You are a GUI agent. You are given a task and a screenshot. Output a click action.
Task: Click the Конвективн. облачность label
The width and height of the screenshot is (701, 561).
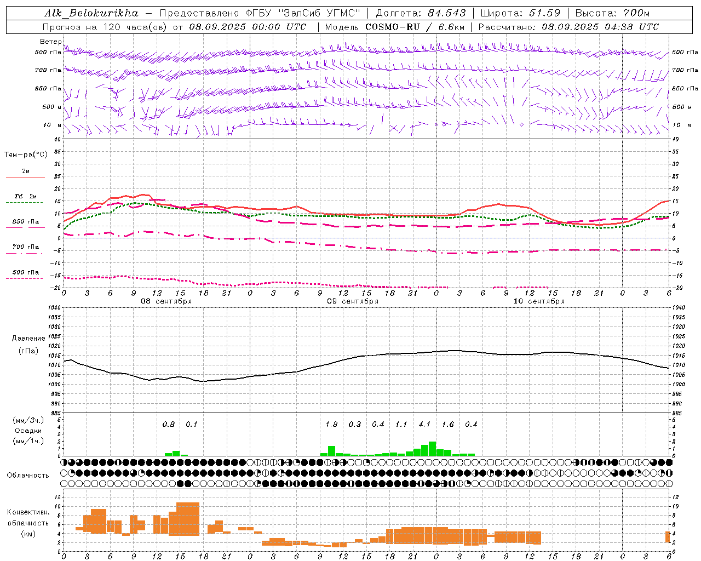tap(28, 517)
